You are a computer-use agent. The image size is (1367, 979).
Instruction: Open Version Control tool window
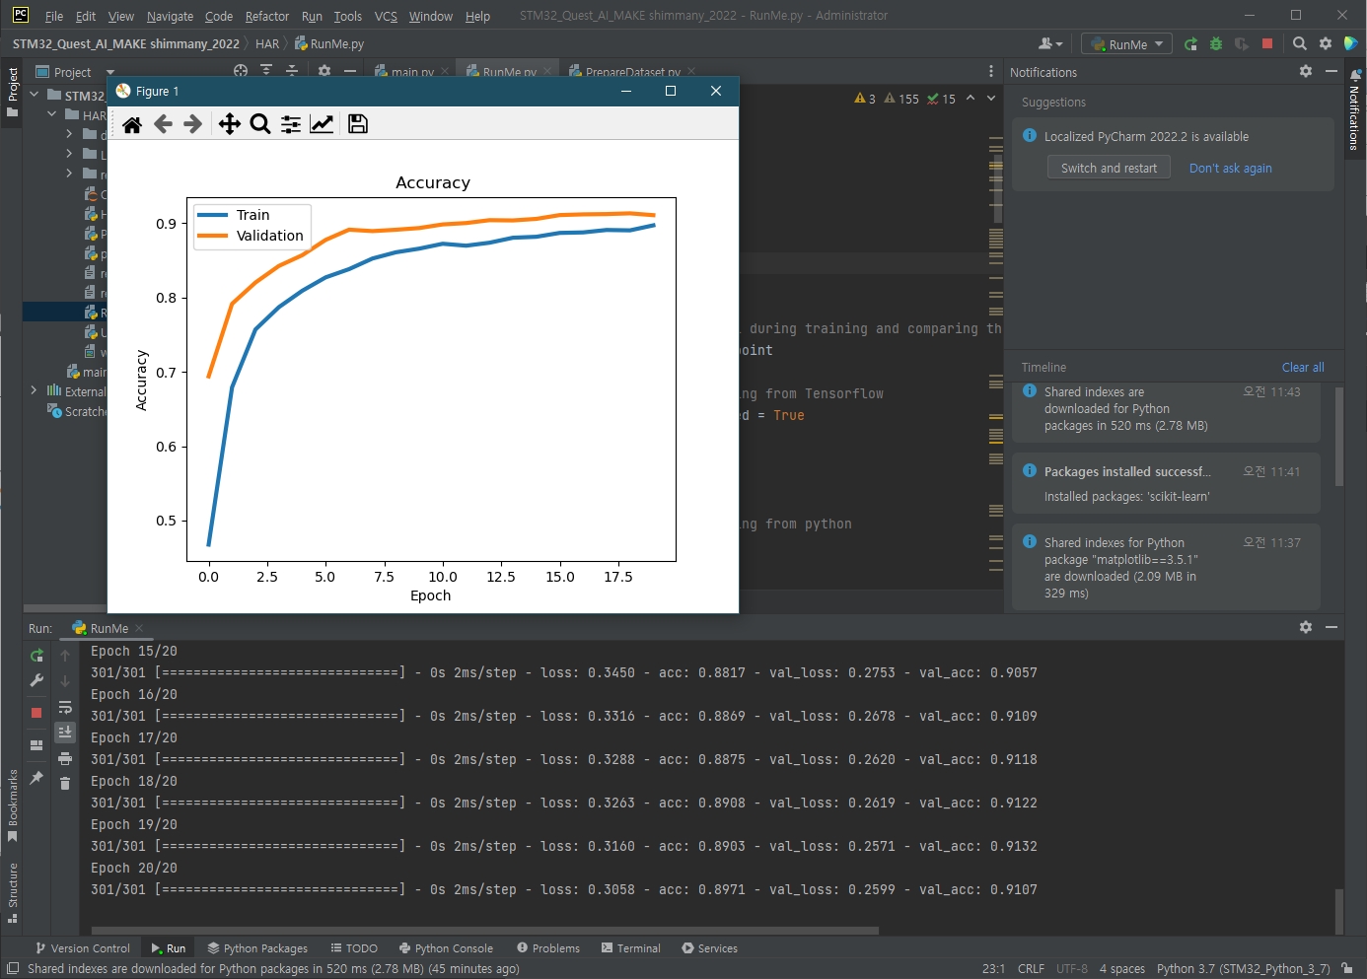(x=83, y=948)
